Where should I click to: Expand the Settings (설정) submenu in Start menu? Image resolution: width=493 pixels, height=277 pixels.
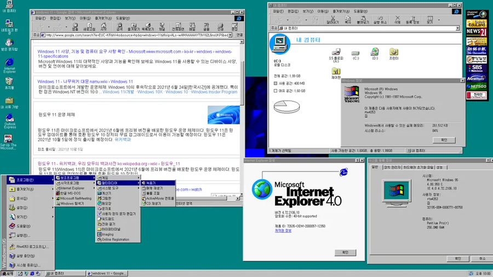tap(31, 207)
